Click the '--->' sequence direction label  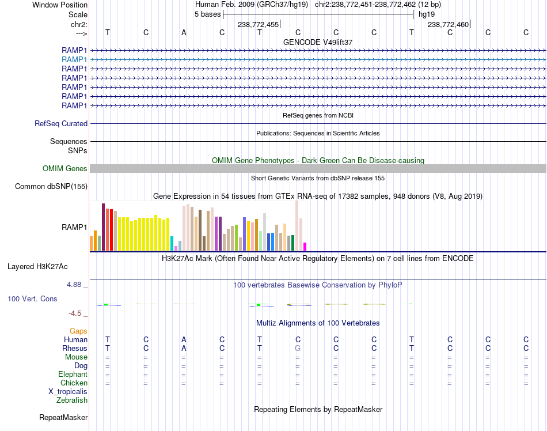point(81,33)
